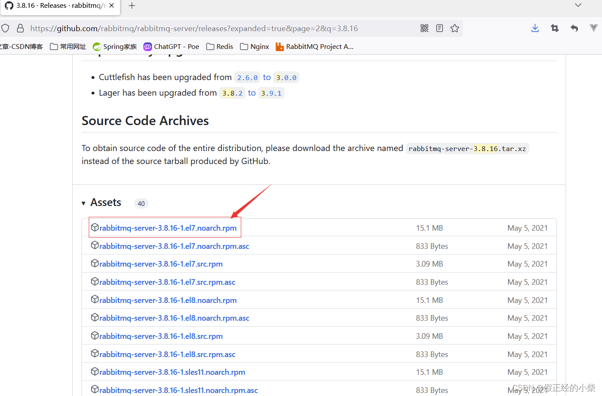Open the Nginx bookmark folder
602x396 pixels.
(255, 46)
